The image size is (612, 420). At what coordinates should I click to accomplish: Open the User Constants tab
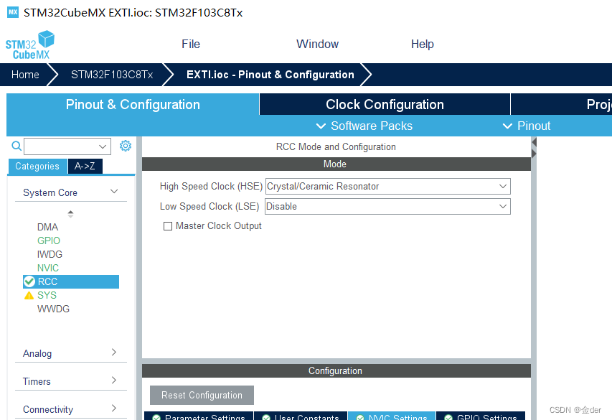(x=301, y=416)
